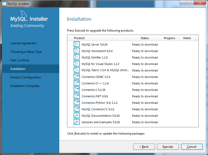Click the Connector/C++ 1.1.6 icon

click(77, 83)
